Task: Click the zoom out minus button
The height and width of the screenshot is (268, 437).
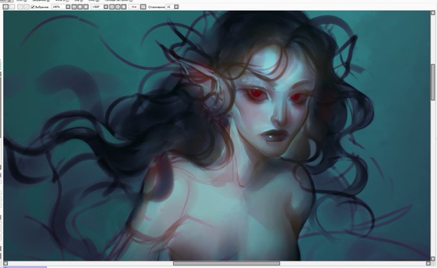Action: tap(74, 7)
